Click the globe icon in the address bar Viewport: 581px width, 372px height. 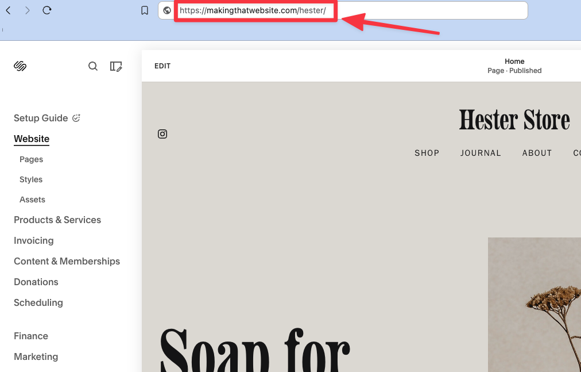[166, 10]
